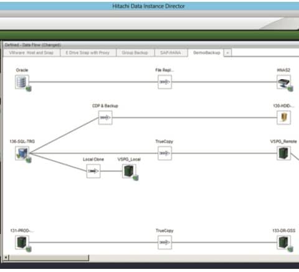Click the Oracle node label
The width and height of the screenshot is (299, 272).
(22, 70)
